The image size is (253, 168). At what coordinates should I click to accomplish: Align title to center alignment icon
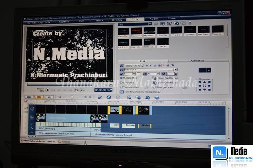205,86
